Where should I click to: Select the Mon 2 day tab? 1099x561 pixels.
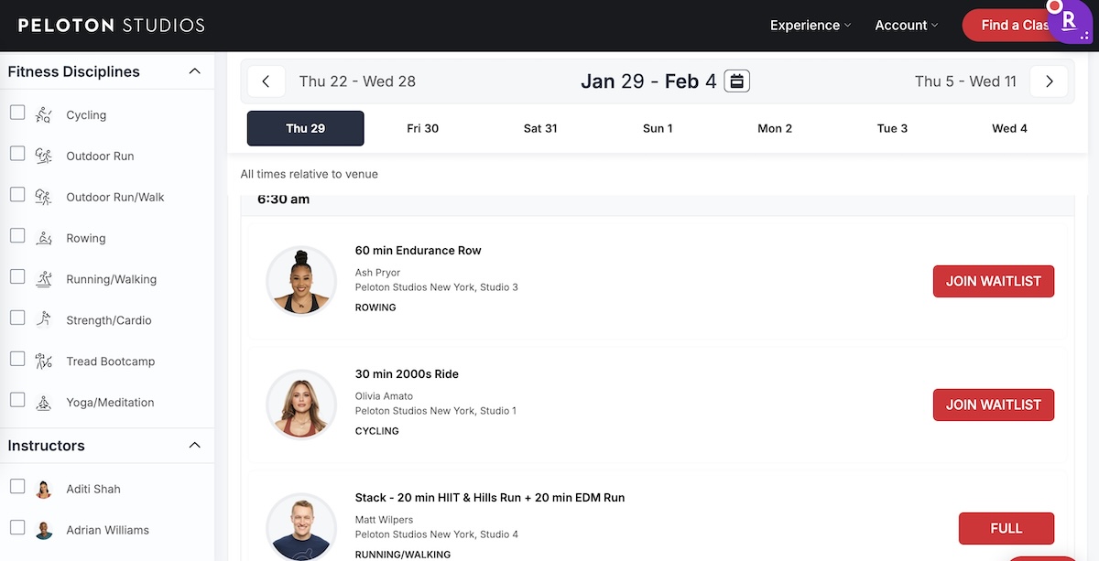pos(775,128)
